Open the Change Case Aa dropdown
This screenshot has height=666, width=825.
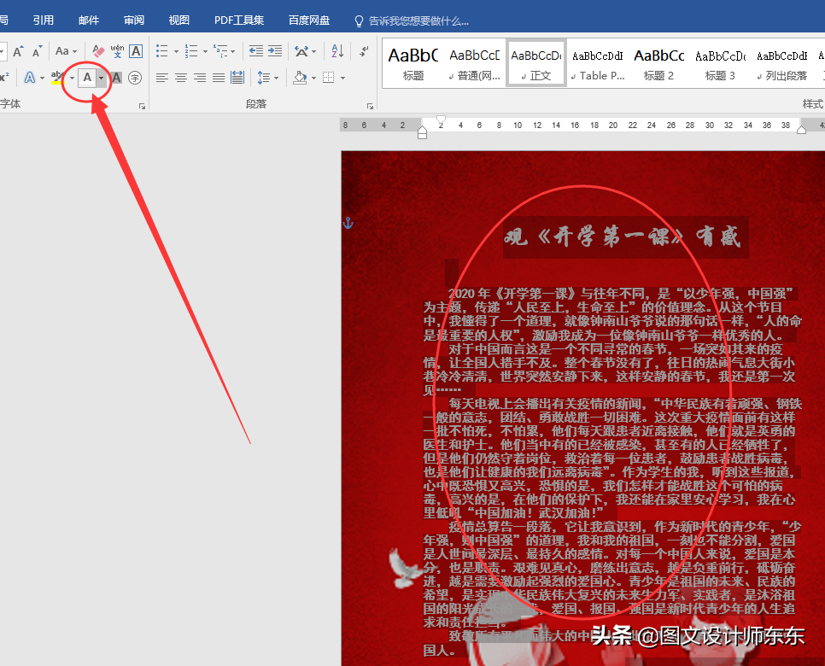66,51
